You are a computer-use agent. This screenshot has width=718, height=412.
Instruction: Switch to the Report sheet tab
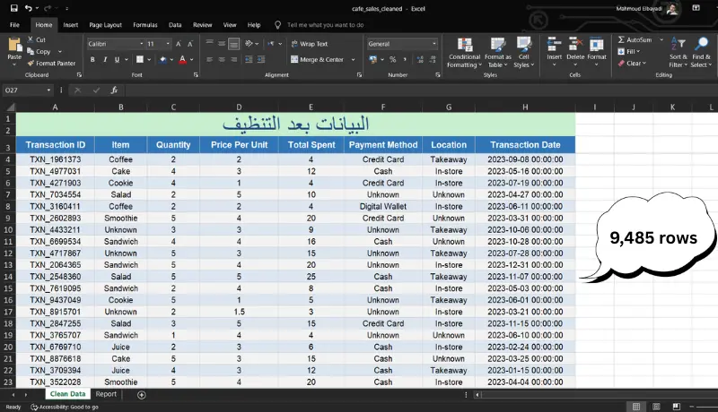(106, 394)
